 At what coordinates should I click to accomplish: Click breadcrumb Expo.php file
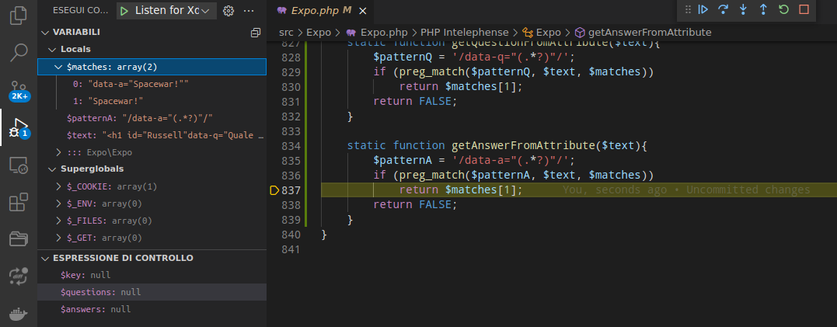378,32
